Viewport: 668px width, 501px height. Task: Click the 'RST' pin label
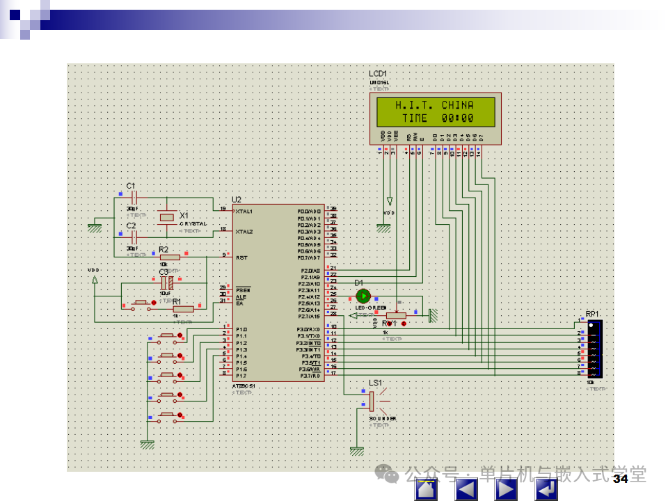pos(241,258)
